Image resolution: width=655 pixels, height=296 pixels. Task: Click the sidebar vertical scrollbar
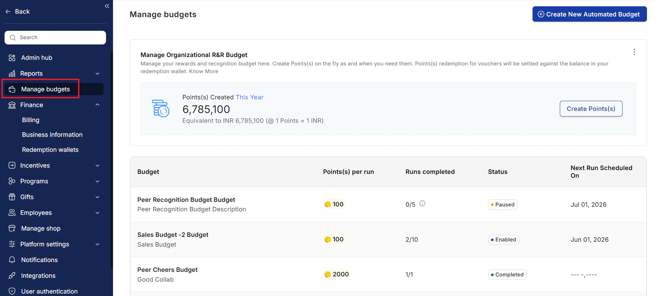112,160
